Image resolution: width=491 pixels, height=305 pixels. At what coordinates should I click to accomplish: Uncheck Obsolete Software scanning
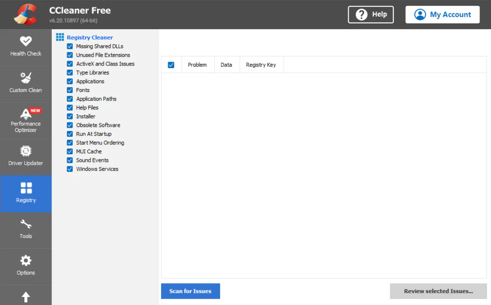click(x=70, y=125)
